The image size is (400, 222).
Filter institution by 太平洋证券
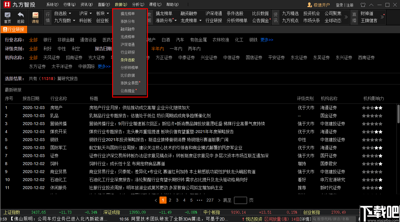(x=62, y=67)
